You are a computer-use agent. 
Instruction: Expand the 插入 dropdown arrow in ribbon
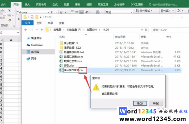click(173, 11)
